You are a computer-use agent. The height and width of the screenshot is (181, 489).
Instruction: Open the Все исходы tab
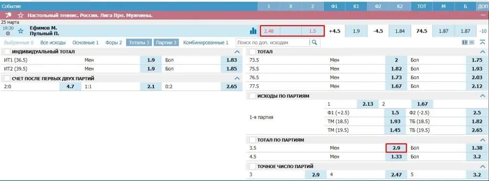click(53, 42)
